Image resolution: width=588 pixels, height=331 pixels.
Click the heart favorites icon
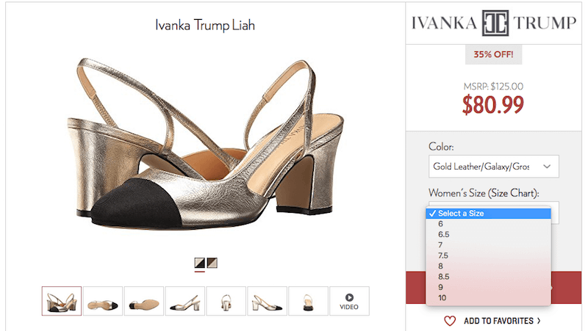pyautogui.click(x=450, y=321)
